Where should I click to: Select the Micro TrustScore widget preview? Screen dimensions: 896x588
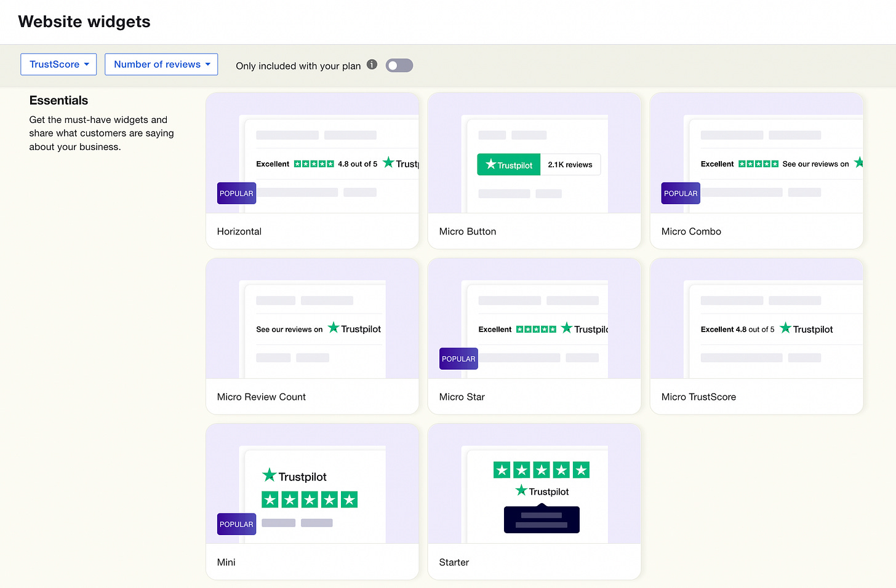[x=756, y=319]
